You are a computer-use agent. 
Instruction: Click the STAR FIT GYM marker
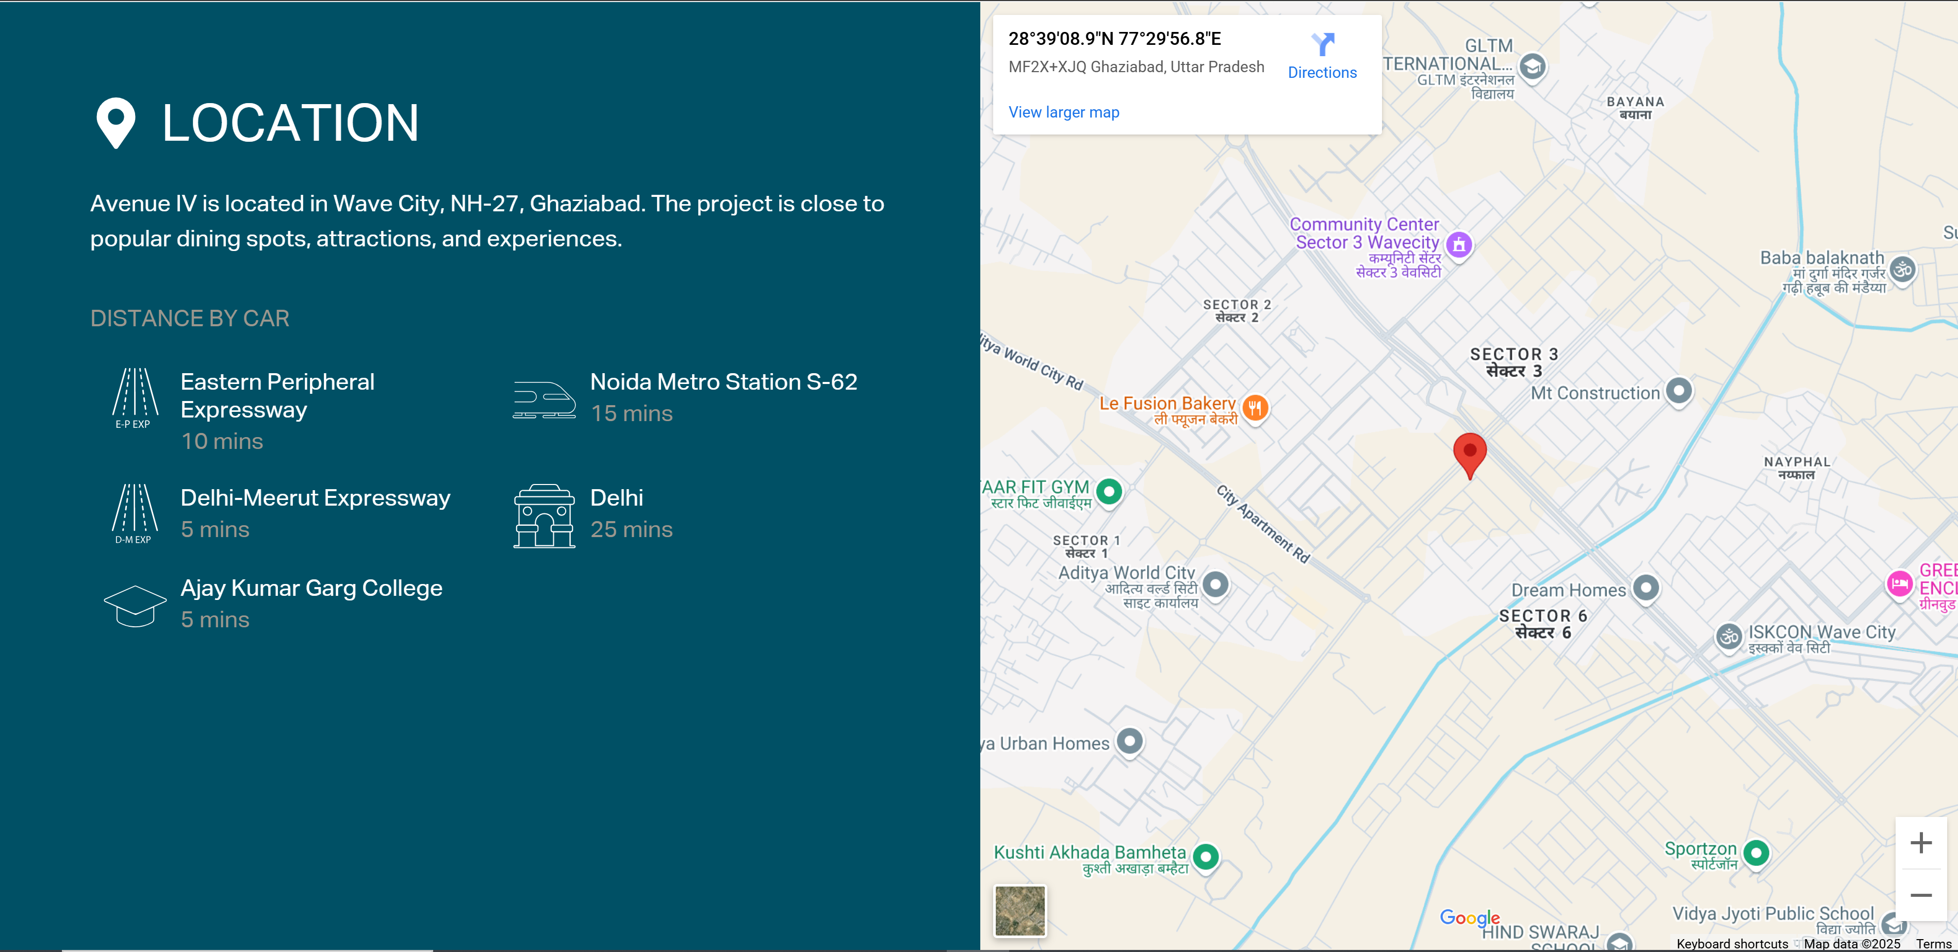click(x=1109, y=491)
